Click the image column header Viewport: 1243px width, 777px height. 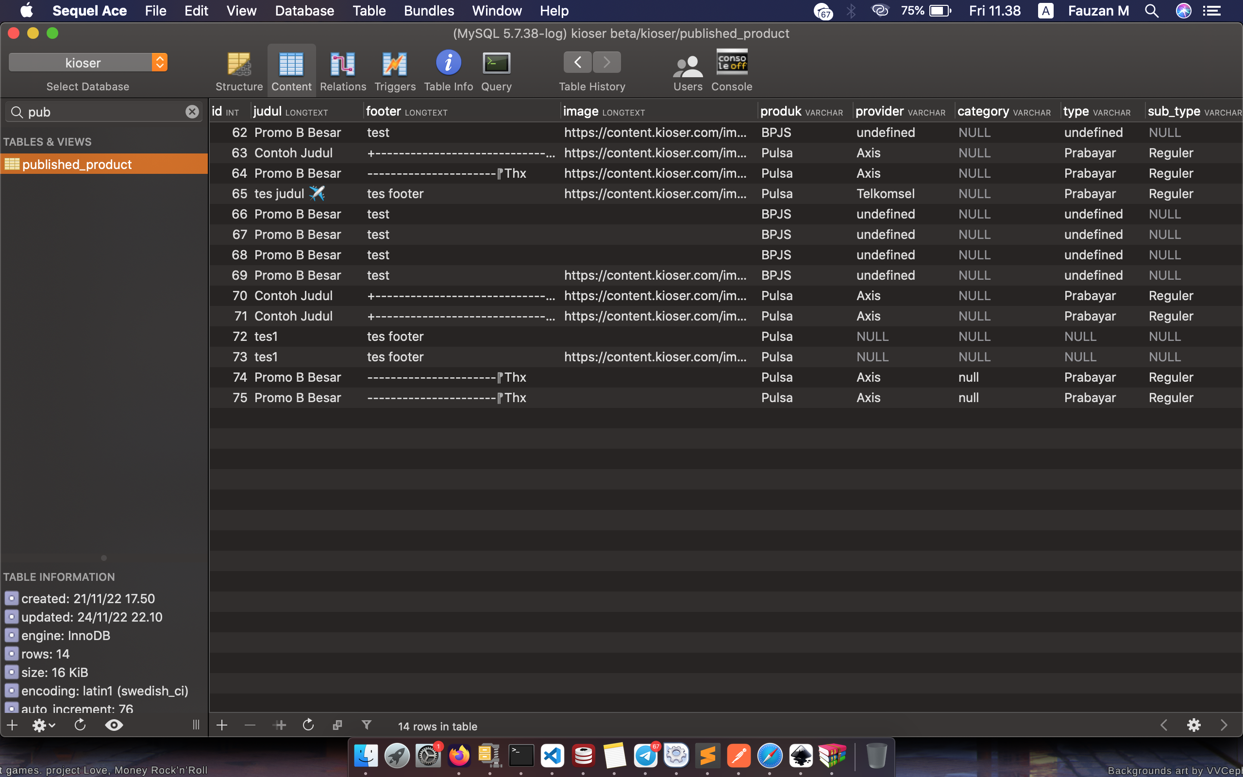659,112
